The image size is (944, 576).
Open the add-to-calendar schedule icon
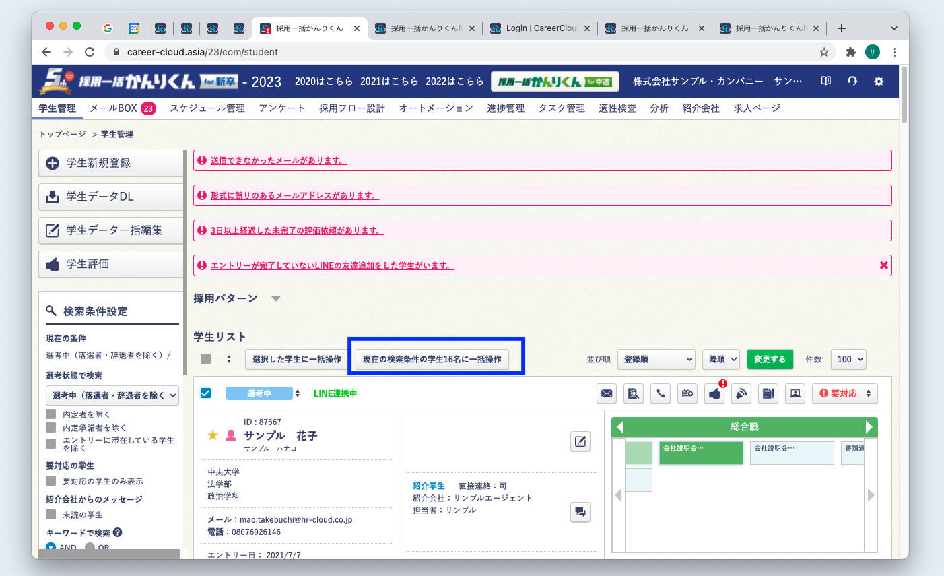pos(687,393)
